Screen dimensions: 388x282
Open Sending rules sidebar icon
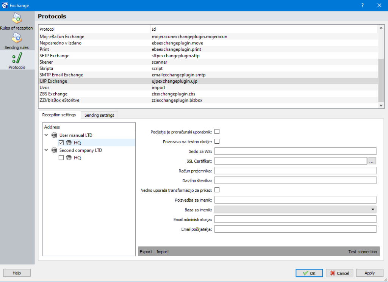tap(17, 38)
